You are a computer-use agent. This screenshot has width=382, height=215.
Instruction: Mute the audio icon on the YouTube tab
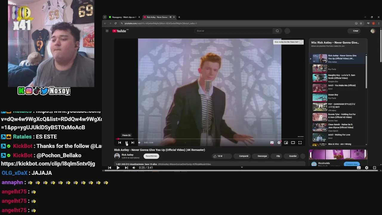click(170, 17)
